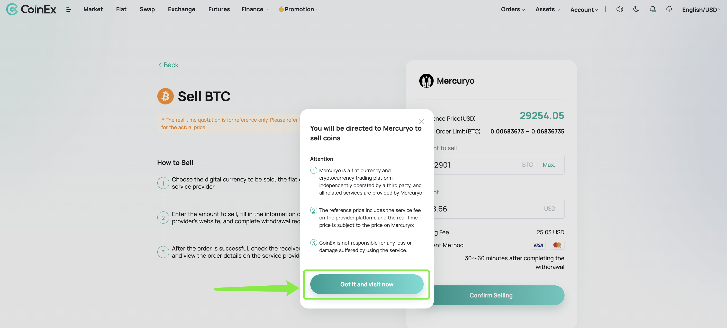Viewport: 727px width, 328px height.
Task: Click the Bitcoin icon next to Sell BTC
Action: click(x=165, y=96)
